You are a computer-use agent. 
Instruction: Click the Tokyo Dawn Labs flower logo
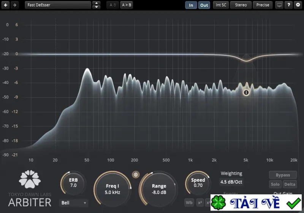(30, 179)
